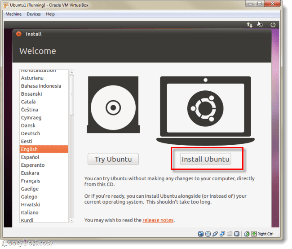Screen dimensions: 292x249
Task: Select Esperanto language
Action: (44, 165)
